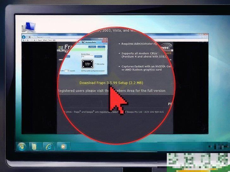Image resolution: width=230 pixels, height=172 pixels.
Task: Click the beepa logo on the webpage
Action: 167,47
